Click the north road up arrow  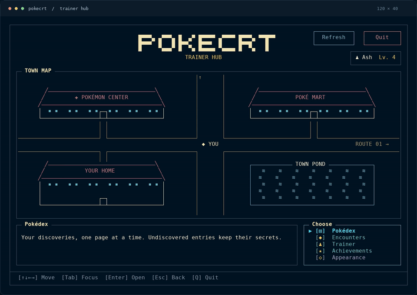[200, 78]
